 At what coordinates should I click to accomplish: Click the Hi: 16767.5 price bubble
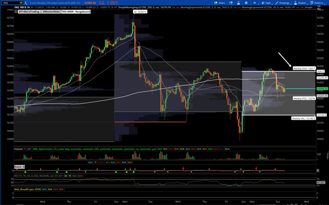[140, 12]
